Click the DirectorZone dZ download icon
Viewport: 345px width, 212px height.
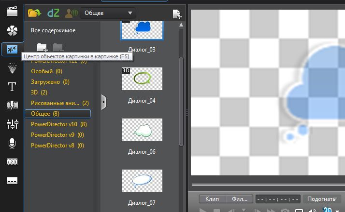(x=53, y=13)
